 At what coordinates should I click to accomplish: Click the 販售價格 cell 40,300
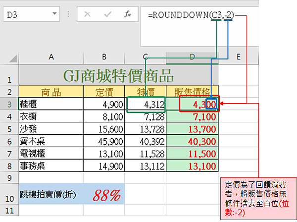[x=192, y=141]
